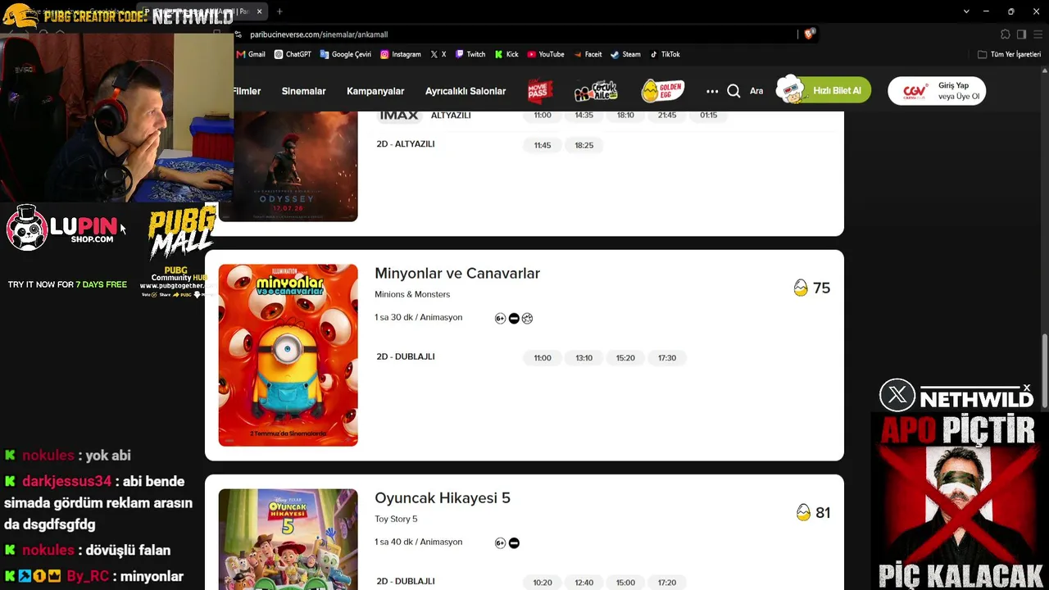The width and height of the screenshot is (1049, 590).
Task: Click the "1 sa 40 dk / Animasyon" text
Action: (x=418, y=542)
